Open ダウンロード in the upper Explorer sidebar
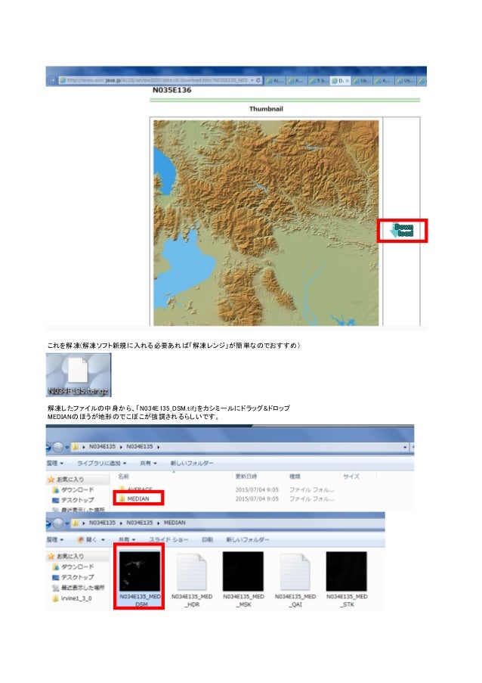 tap(73, 489)
